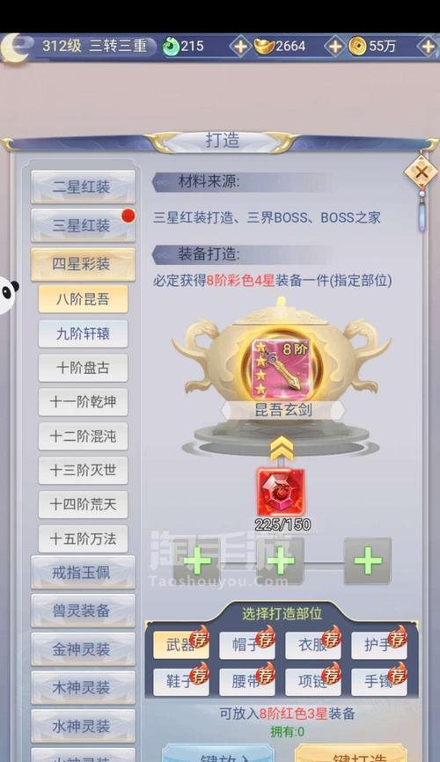Viewport: 440px width, 762px height.
Task: Tap the red gem material icon
Action: [x=281, y=492]
